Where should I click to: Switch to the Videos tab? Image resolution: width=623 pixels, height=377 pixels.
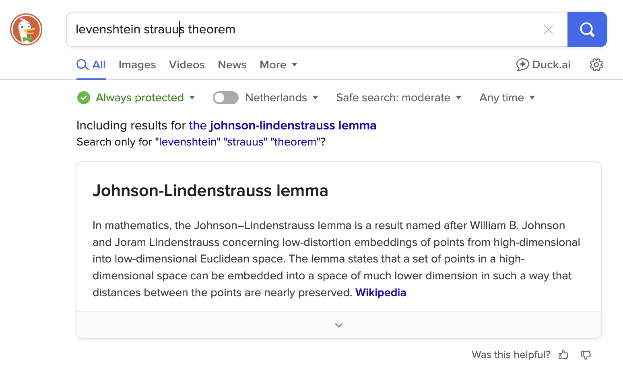coord(187,65)
